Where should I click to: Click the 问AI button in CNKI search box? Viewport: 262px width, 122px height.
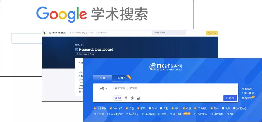pyautogui.click(x=118, y=98)
